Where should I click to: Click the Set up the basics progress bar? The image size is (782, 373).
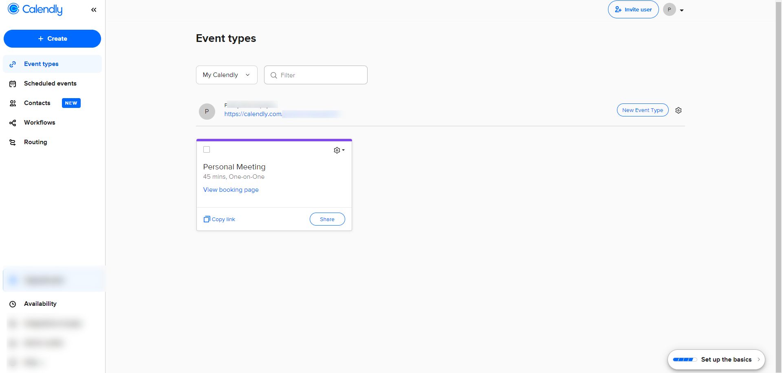tap(685, 360)
